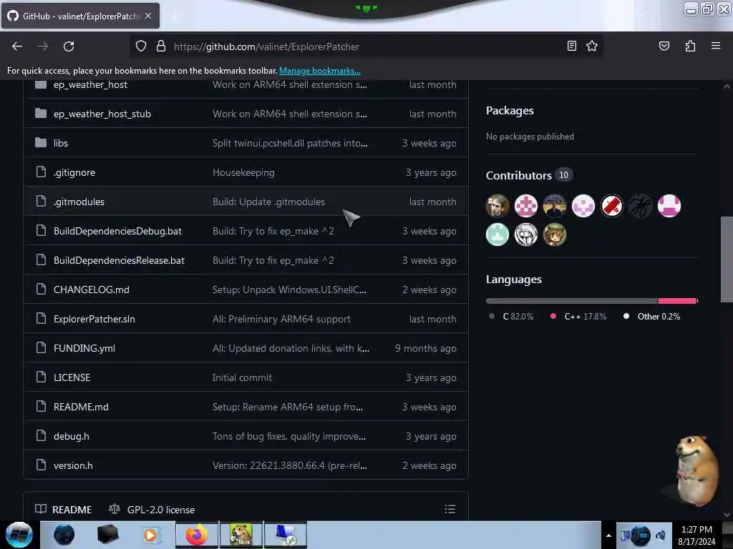Image resolution: width=733 pixels, height=549 pixels.
Task: Open the 'Version: 22621.3880.66.4' commit message
Action: pos(289,465)
